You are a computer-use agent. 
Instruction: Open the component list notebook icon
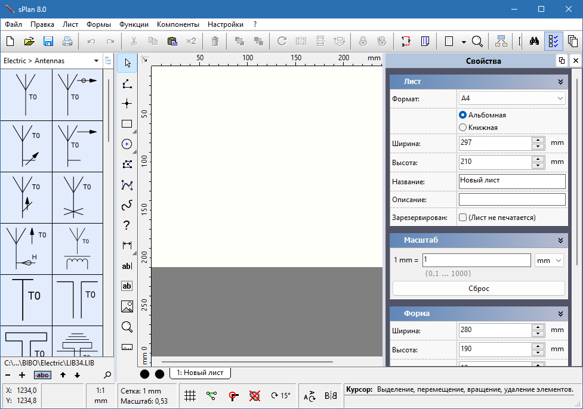pos(425,41)
